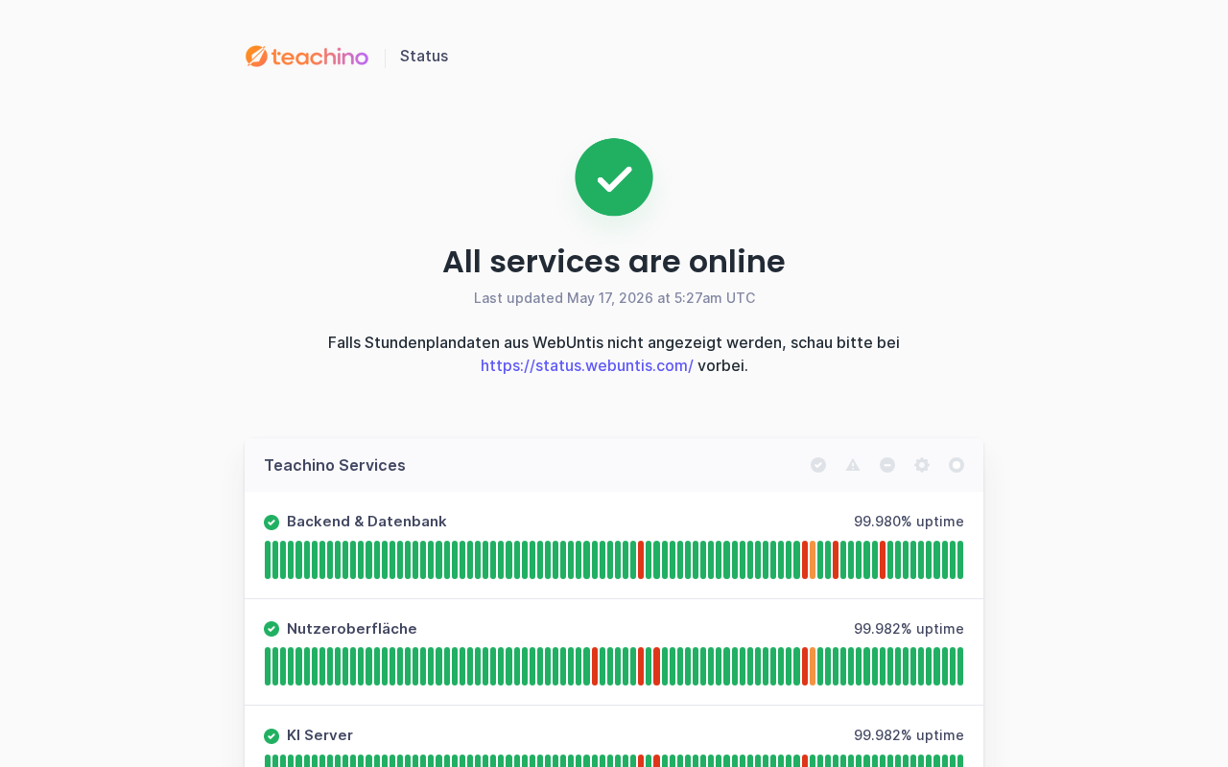1228x767 pixels.
Task: Select the Nutzeroberfläche service name
Action: pos(352,629)
